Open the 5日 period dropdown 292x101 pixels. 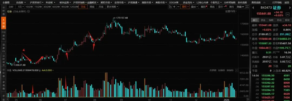[x=20, y=7]
